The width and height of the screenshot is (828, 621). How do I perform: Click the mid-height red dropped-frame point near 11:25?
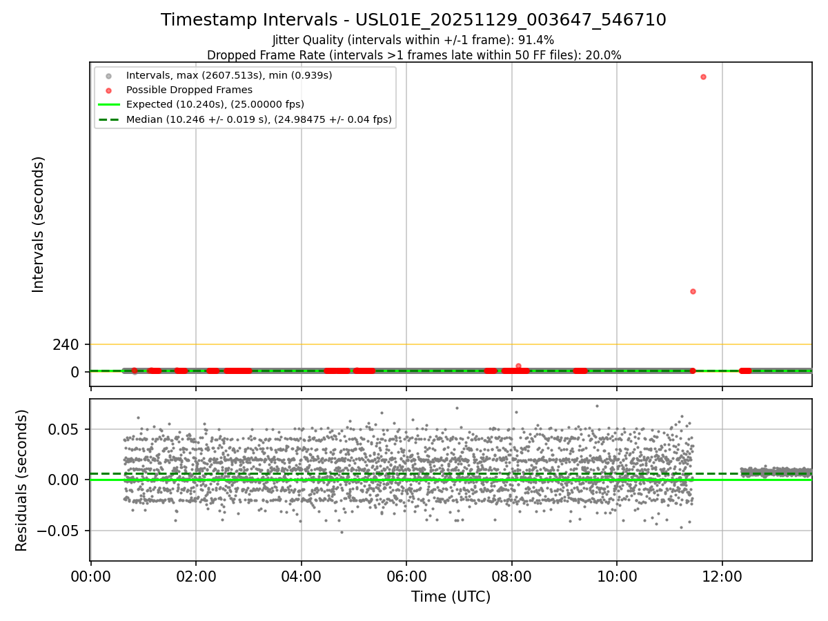point(693,291)
